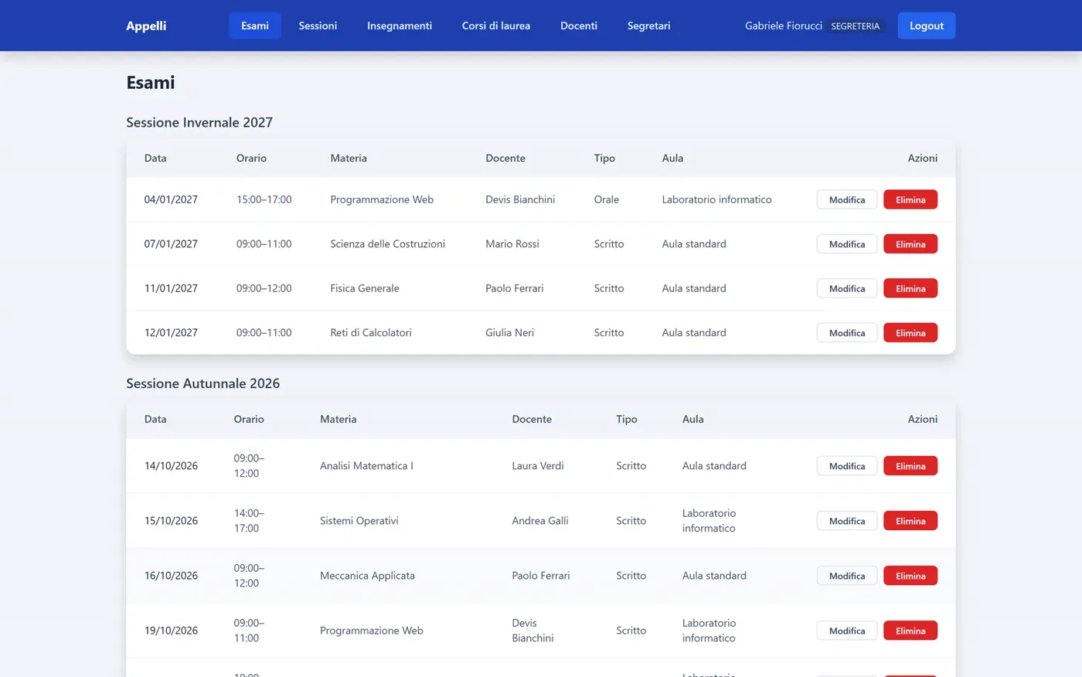Click the date 14/10/2026
This screenshot has height=677, width=1082.
coord(171,466)
